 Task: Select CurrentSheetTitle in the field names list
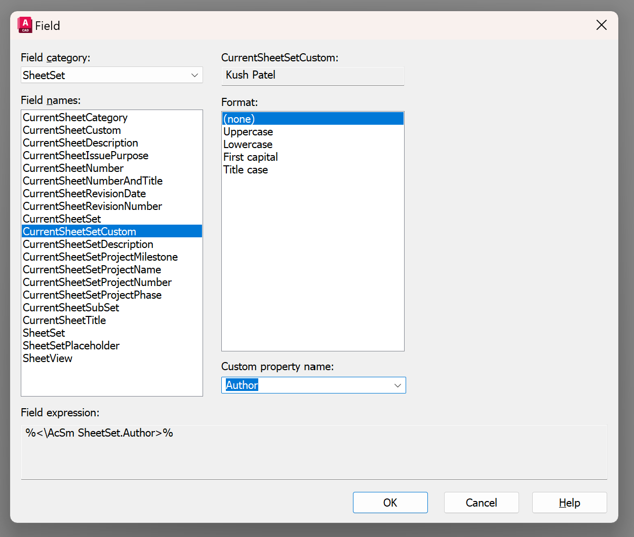pyautogui.click(x=64, y=320)
